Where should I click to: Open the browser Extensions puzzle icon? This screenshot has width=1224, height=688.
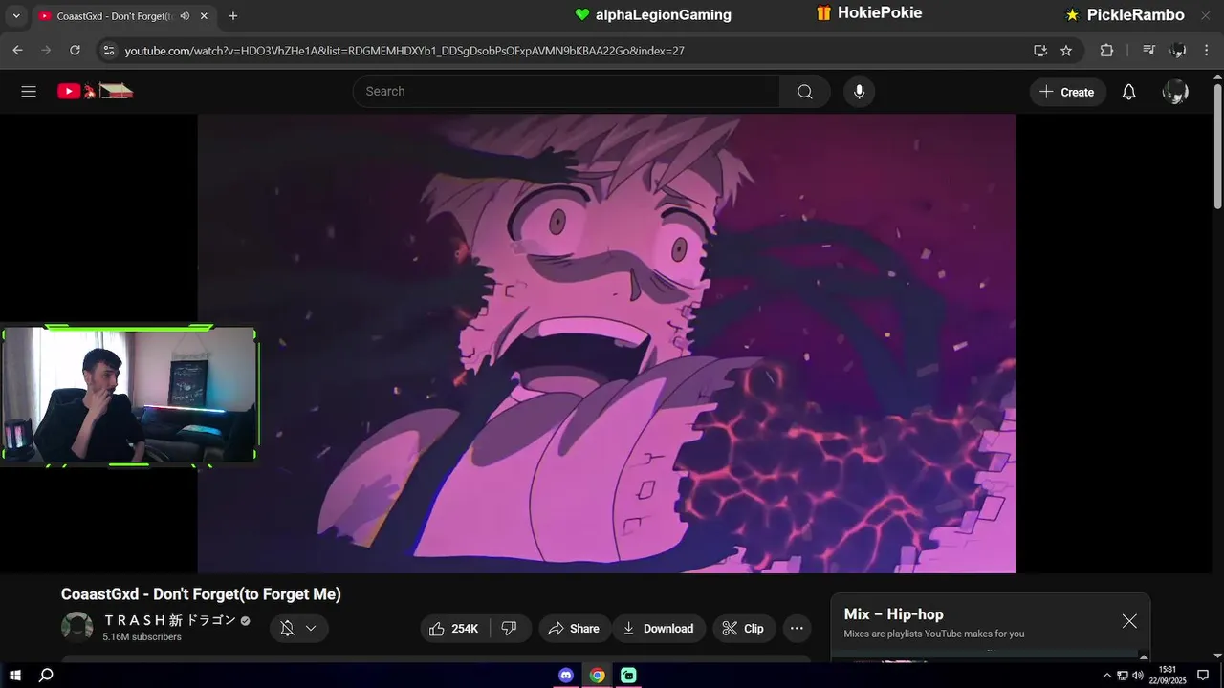tap(1106, 51)
